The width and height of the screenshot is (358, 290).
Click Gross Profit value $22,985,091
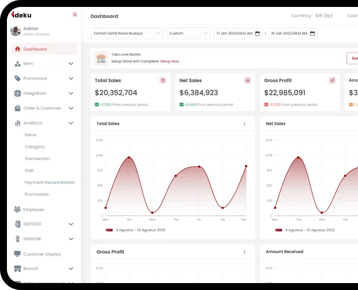point(285,92)
